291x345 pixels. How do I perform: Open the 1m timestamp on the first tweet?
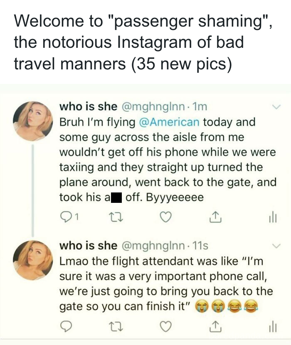pos(200,107)
